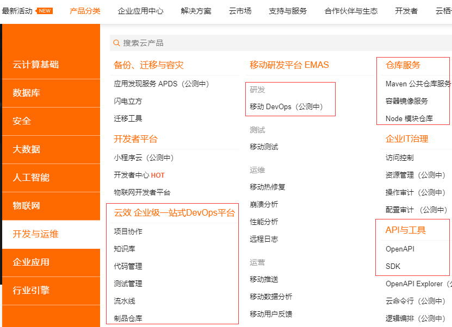Open 小程序云 (公测中) link
The height and width of the screenshot is (327, 452).
coord(144,158)
